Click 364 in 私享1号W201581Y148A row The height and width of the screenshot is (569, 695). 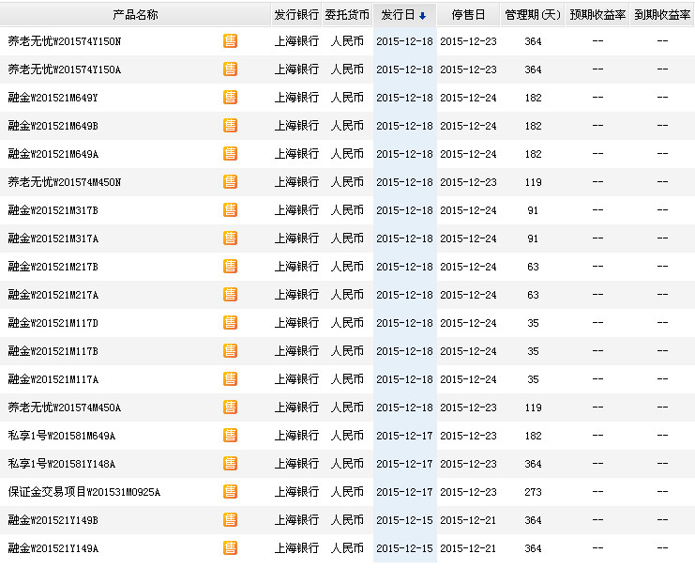[533, 464]
